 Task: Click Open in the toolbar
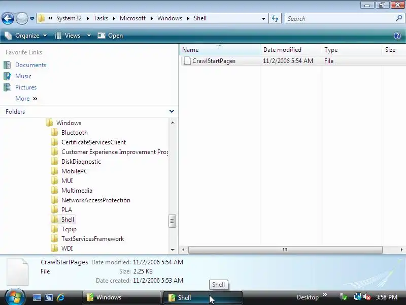point(110,36)
